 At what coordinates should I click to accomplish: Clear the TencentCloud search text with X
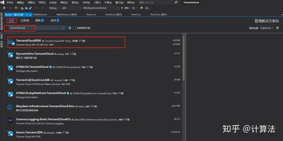[x=63, y=28]
